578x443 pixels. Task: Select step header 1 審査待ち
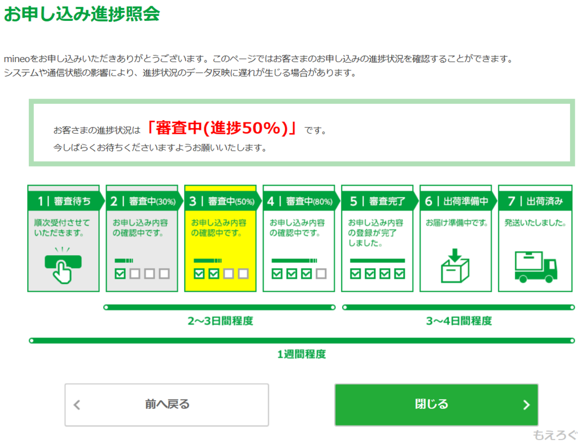coord(66,201)
